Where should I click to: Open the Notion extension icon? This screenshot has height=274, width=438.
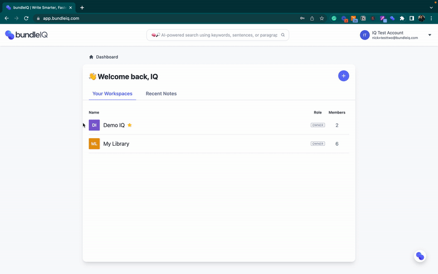(x=363, y=19)
